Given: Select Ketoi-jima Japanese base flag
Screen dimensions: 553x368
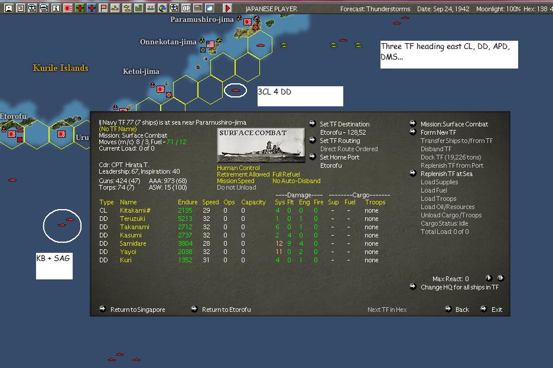Looking at the screenshot, I should pos(161,89).
